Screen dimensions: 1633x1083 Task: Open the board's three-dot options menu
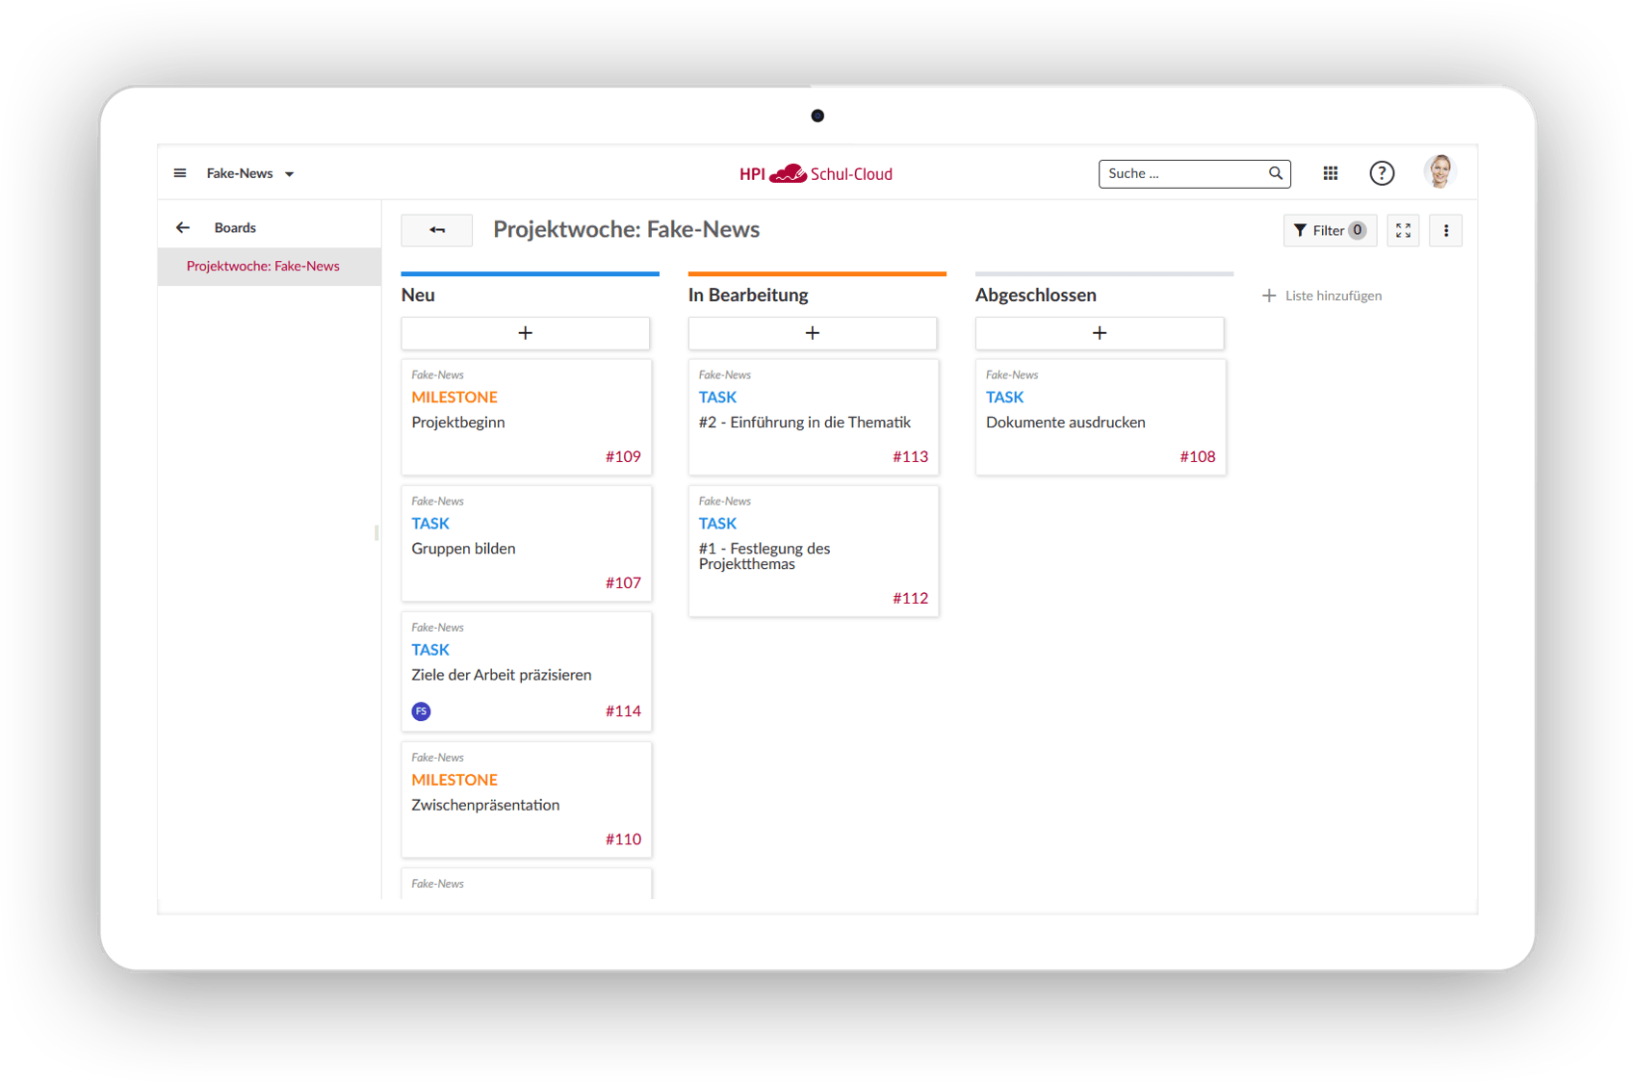[x=1445, y=231]
